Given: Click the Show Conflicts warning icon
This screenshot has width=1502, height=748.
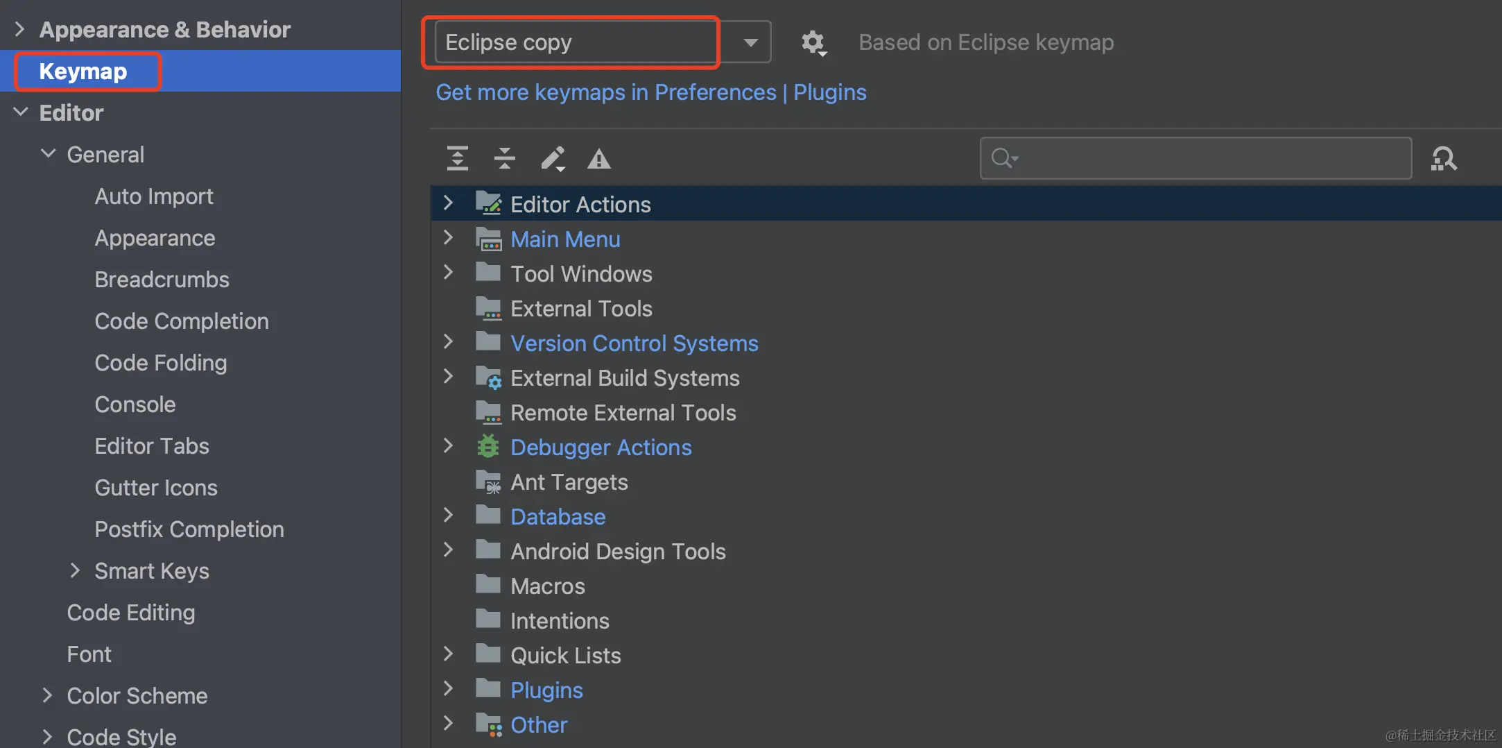Looking at the screenshot, I should click(598, 159).
